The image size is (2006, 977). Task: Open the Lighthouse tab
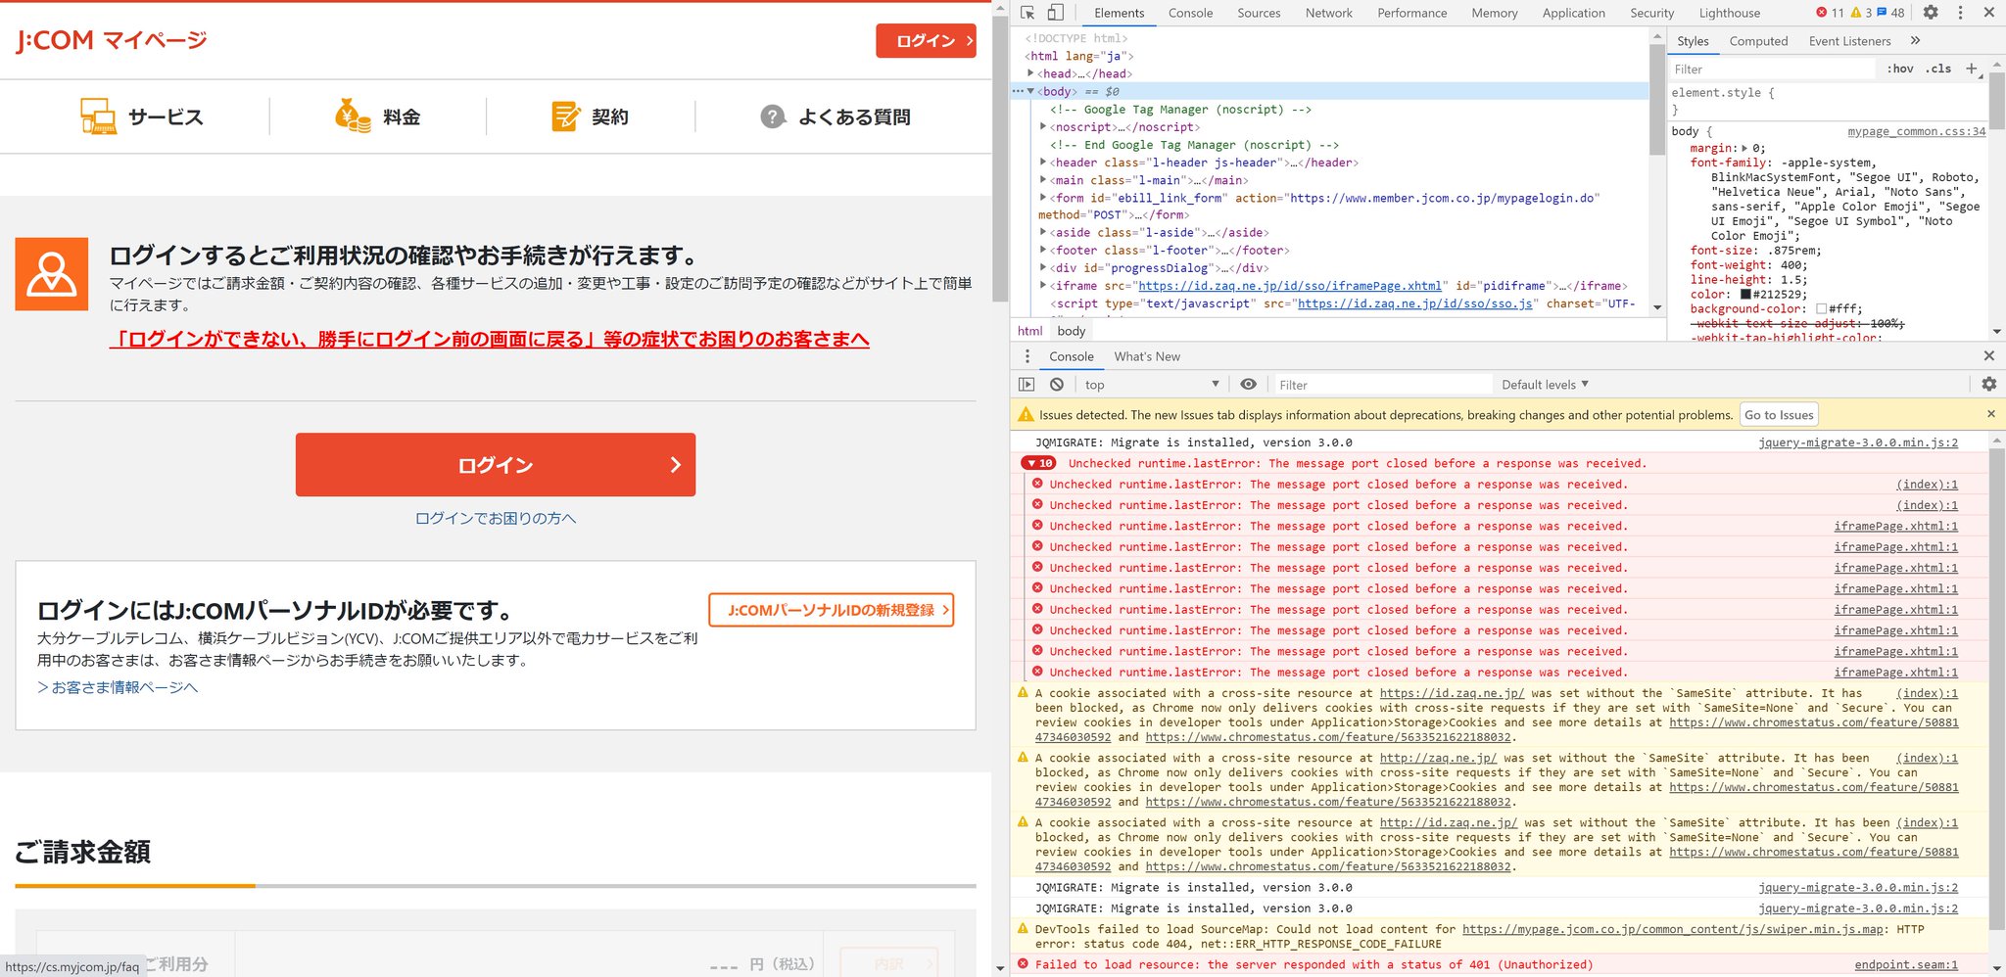point(1729,13)
